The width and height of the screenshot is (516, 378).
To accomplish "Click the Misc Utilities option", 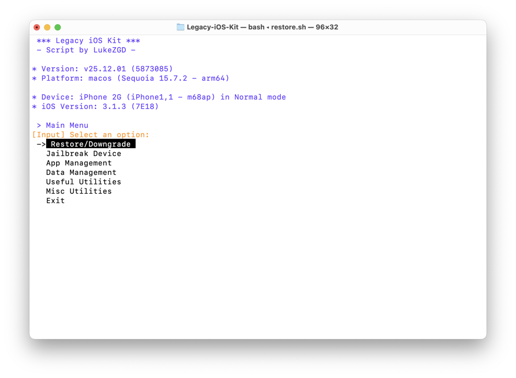I will click(x=78, y=191).
